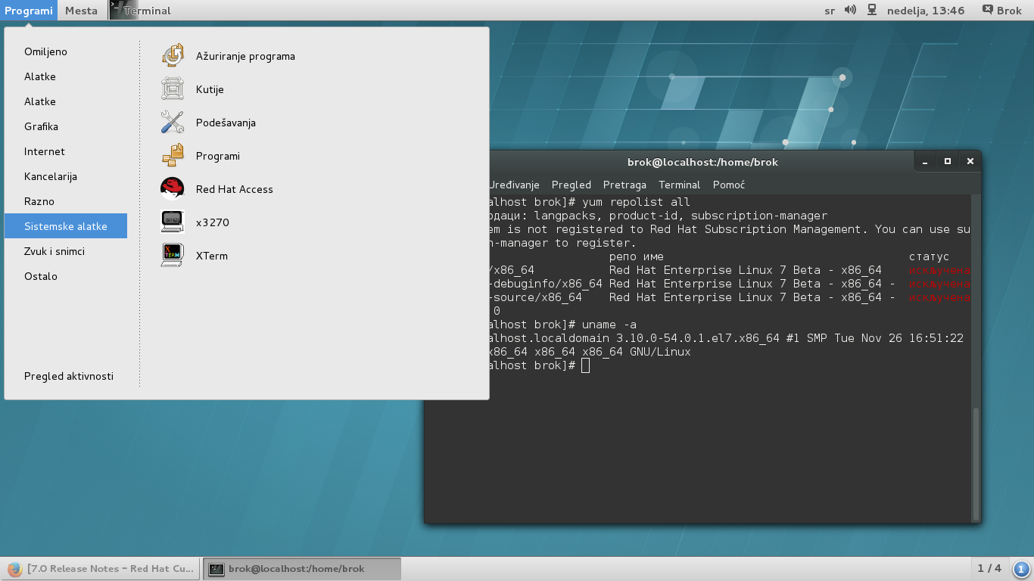The width and height of the screenshot is (1034, 581).
Task: Open Uređivanje menu in the terminal window
Action: pyautogui.click(x=514, y=185)
